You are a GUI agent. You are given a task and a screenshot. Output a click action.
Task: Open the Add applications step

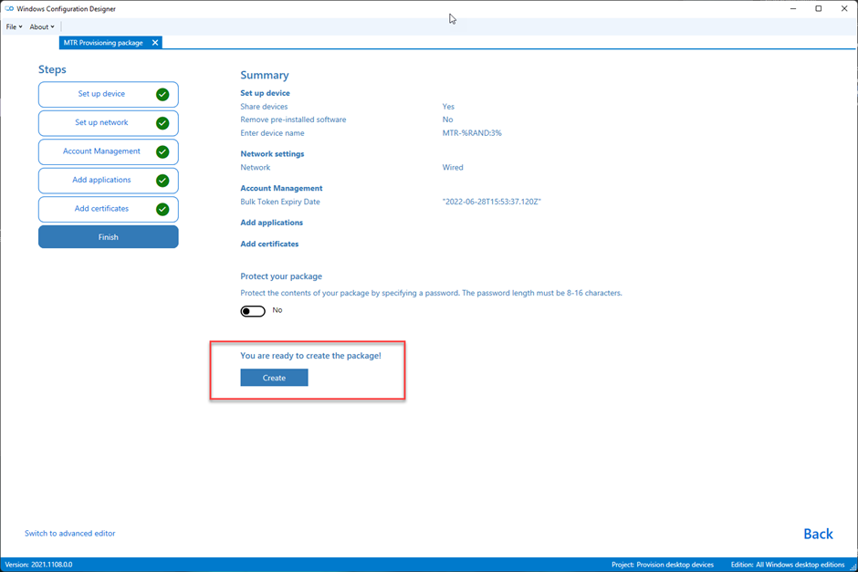click(x=109, y=181)
